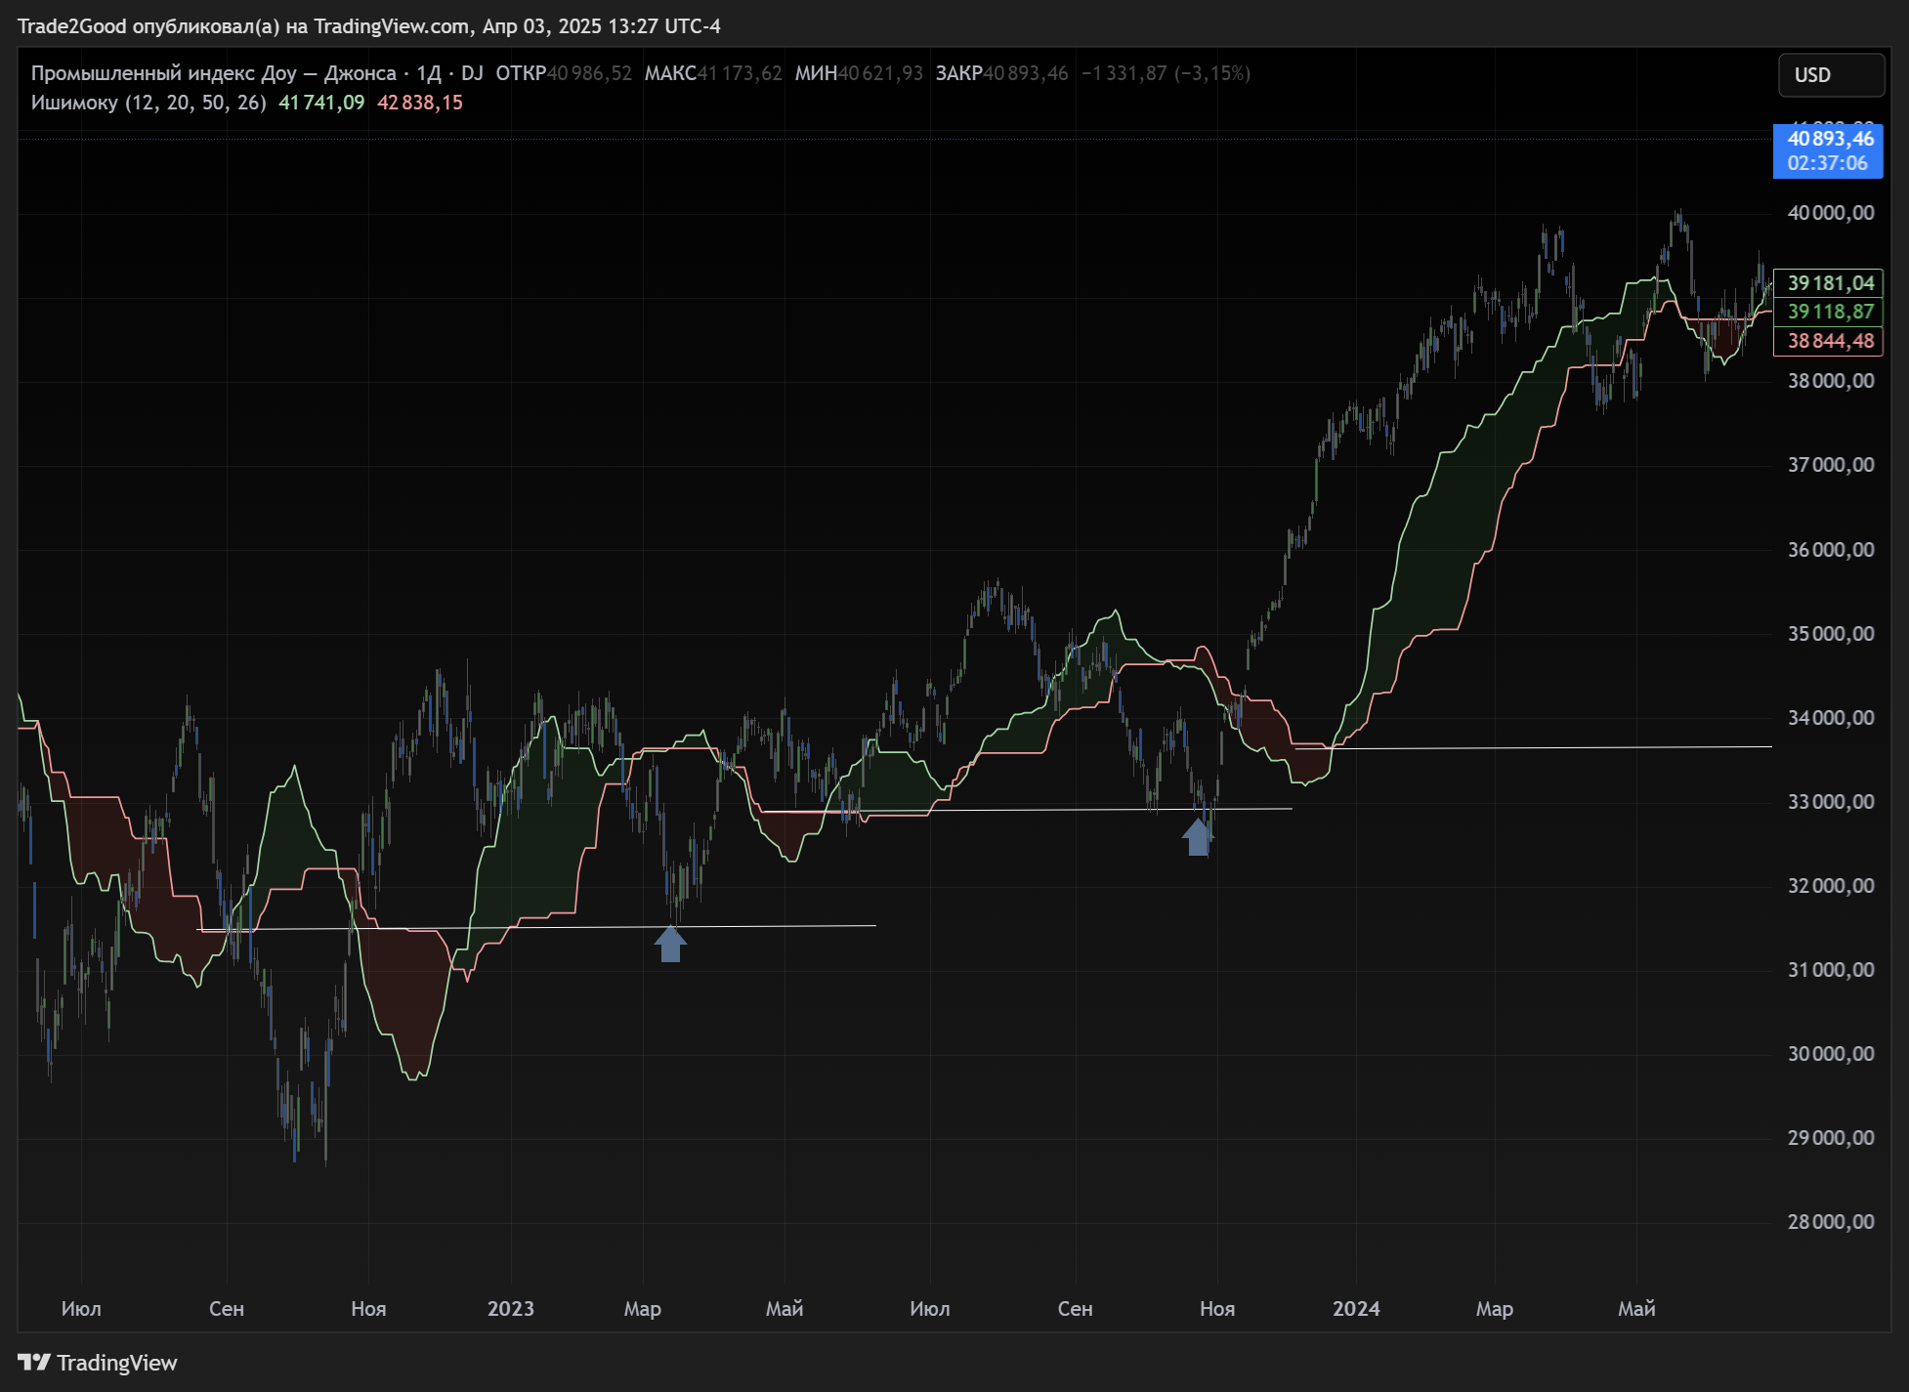Viewport: 1909px width, 1392px height.
Task: Select the green 39 181,04 price label
Action: coord(1828,283)
